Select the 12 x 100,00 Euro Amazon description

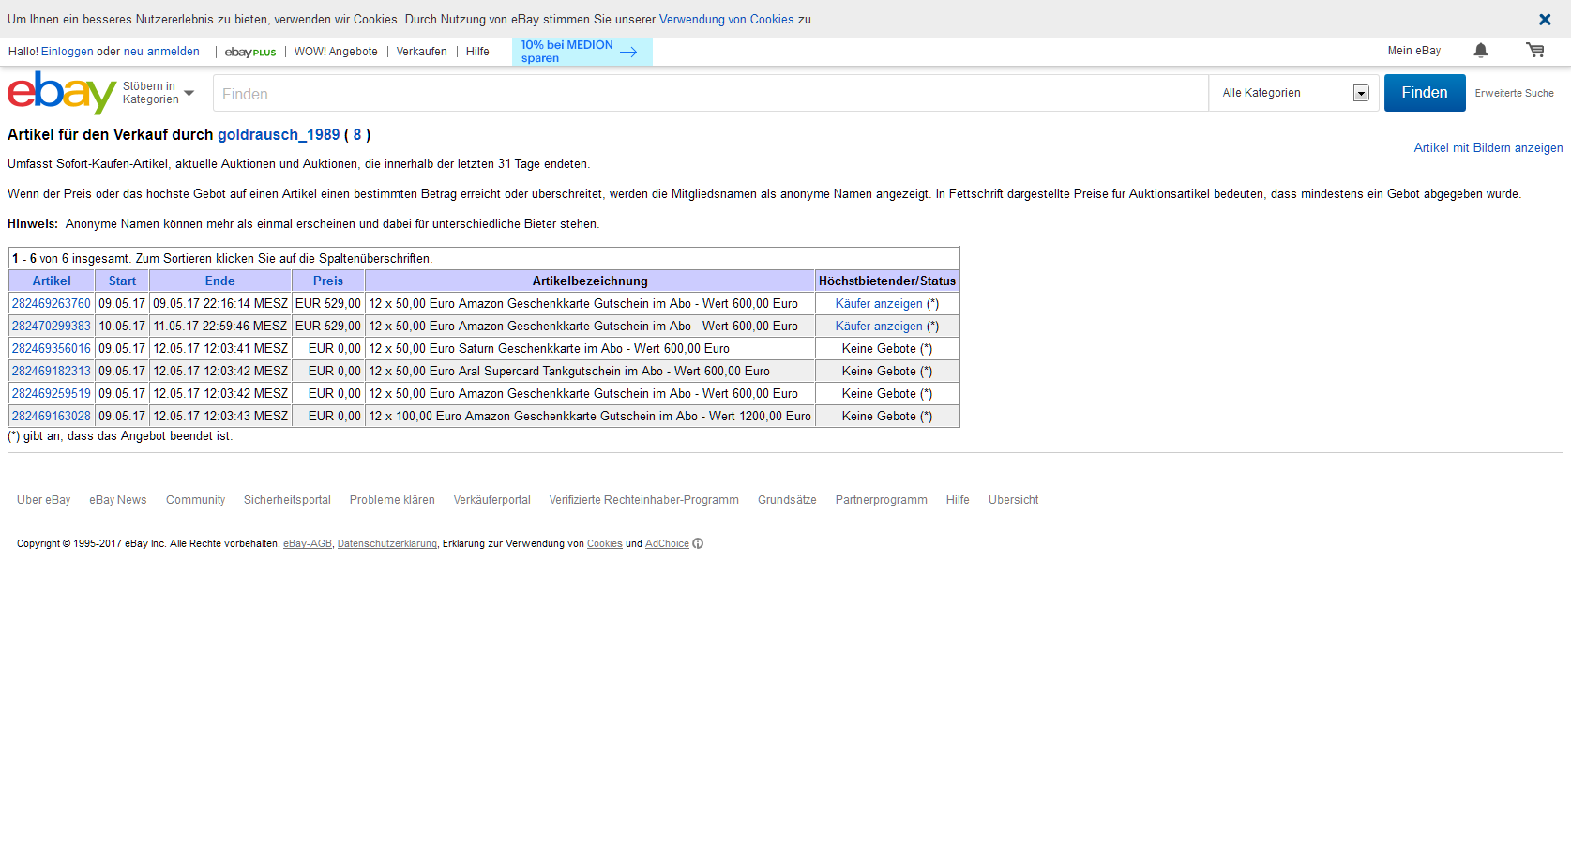coord(590,417)
